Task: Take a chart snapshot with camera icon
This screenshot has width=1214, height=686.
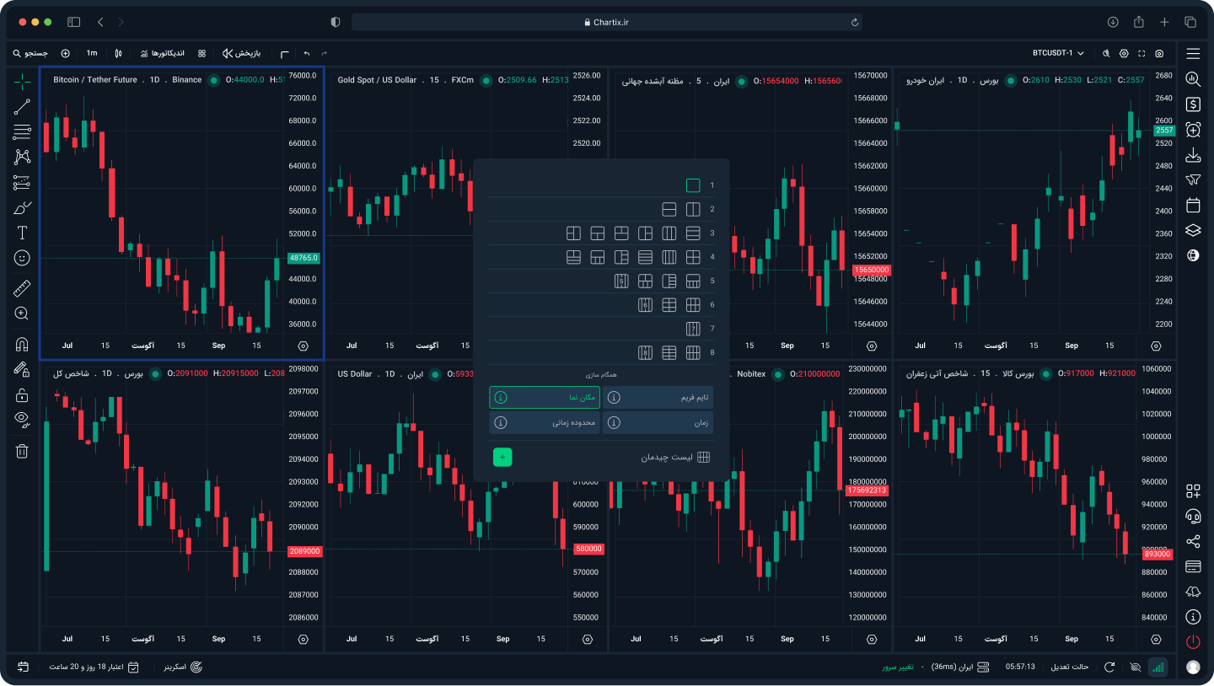Action: pos(1160,53)
